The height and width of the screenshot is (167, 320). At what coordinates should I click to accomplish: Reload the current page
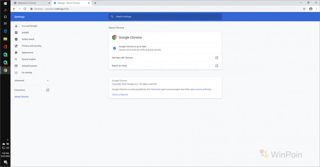(25, 9)
